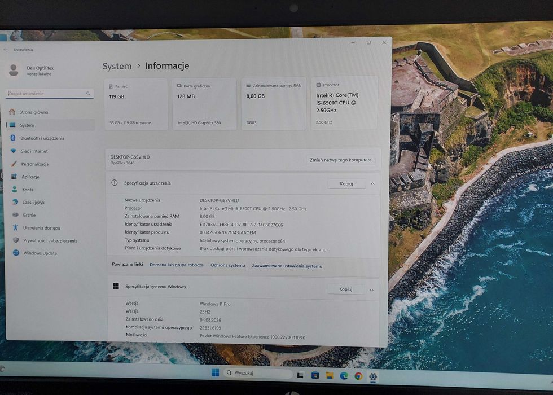
Task: Click the 23H2 version value
Action: (x=205, y=312)
